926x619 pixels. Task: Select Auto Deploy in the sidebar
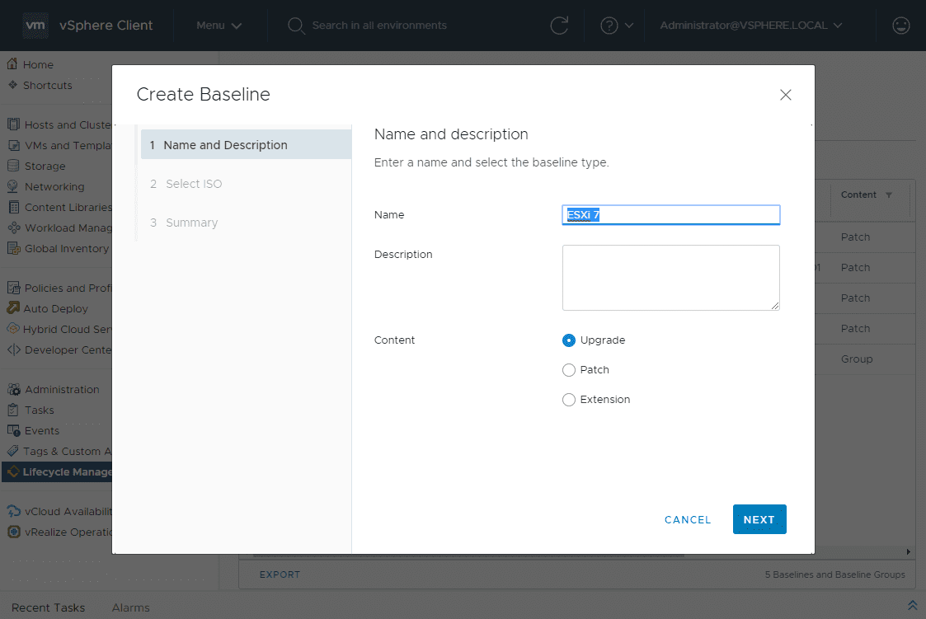click(x=55, y=308)
